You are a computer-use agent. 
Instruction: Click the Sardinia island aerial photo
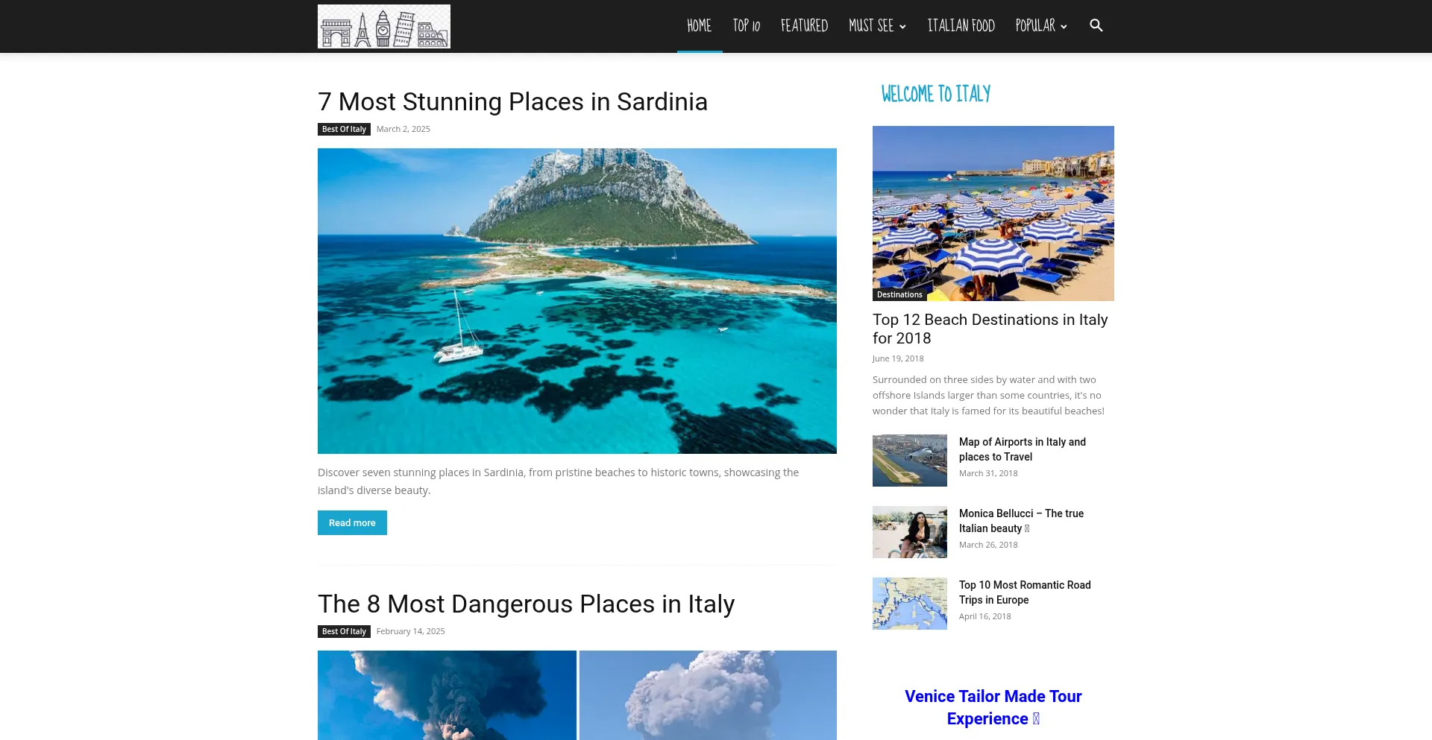pos(577,301)
